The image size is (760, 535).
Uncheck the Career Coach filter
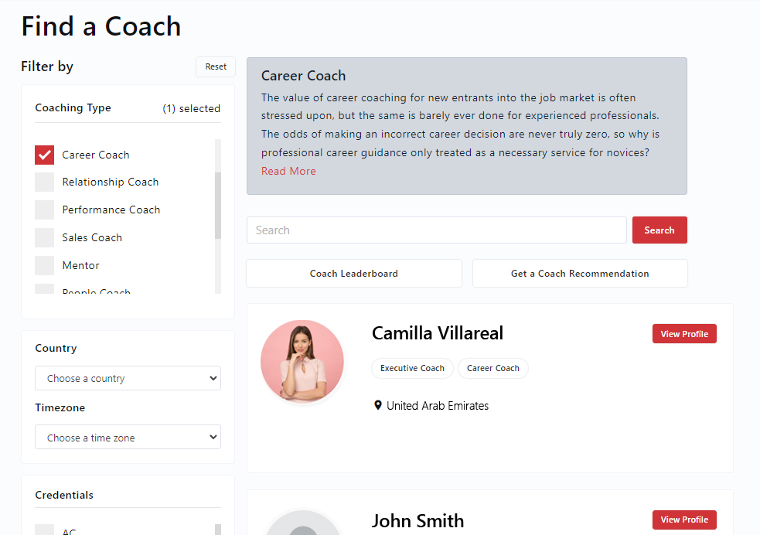click(x=44, y=155)
